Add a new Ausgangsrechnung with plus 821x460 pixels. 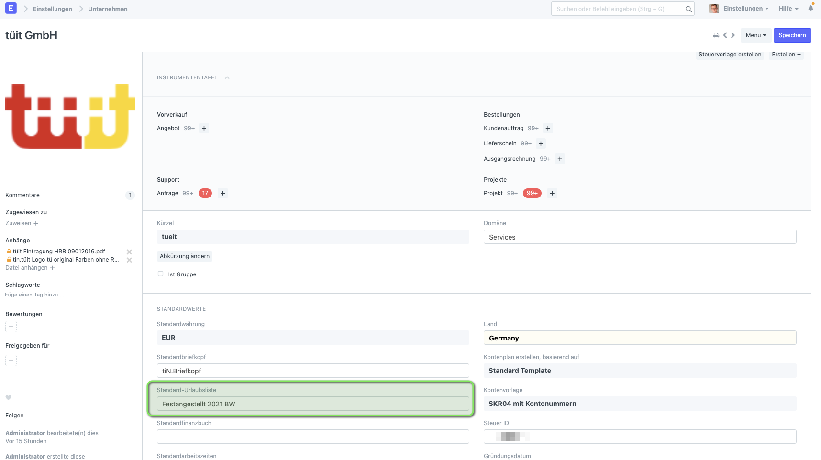(560, 159)
